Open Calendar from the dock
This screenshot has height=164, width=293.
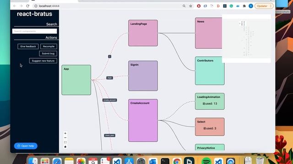(x=93, y=161)
